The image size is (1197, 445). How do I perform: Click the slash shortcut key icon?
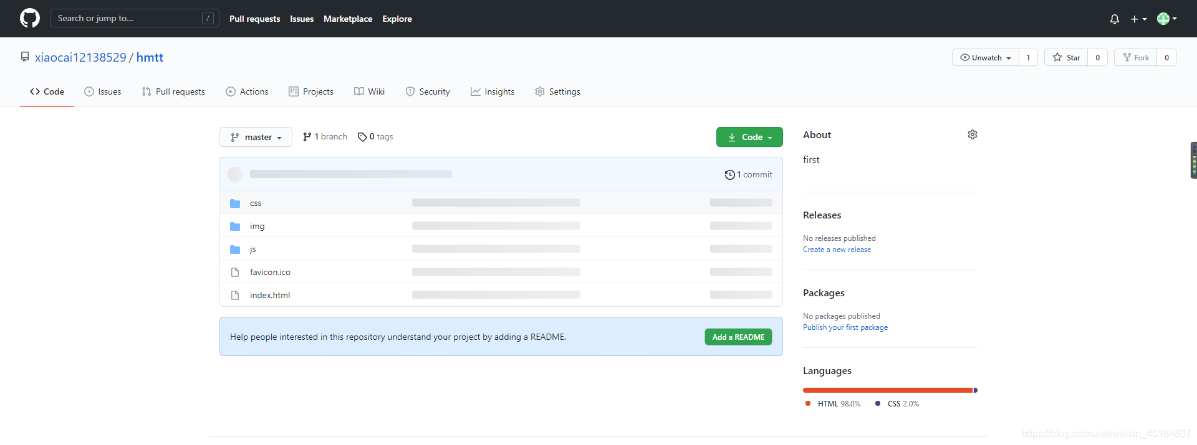click(208, 18)
